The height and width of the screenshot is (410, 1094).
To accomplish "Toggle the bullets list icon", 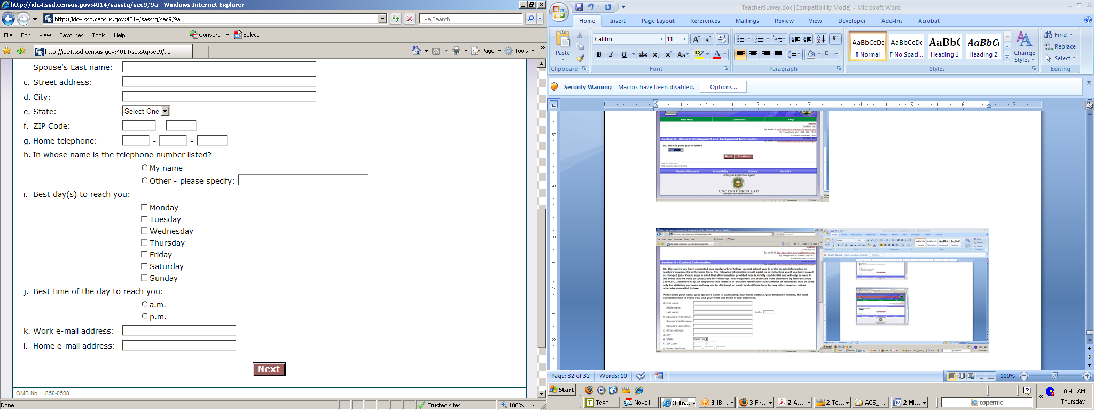I will pyautogui.click(x=740, y=39).
